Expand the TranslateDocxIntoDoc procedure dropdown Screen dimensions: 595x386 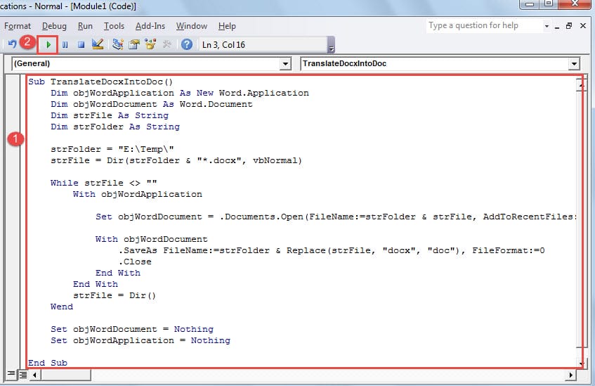574,64
